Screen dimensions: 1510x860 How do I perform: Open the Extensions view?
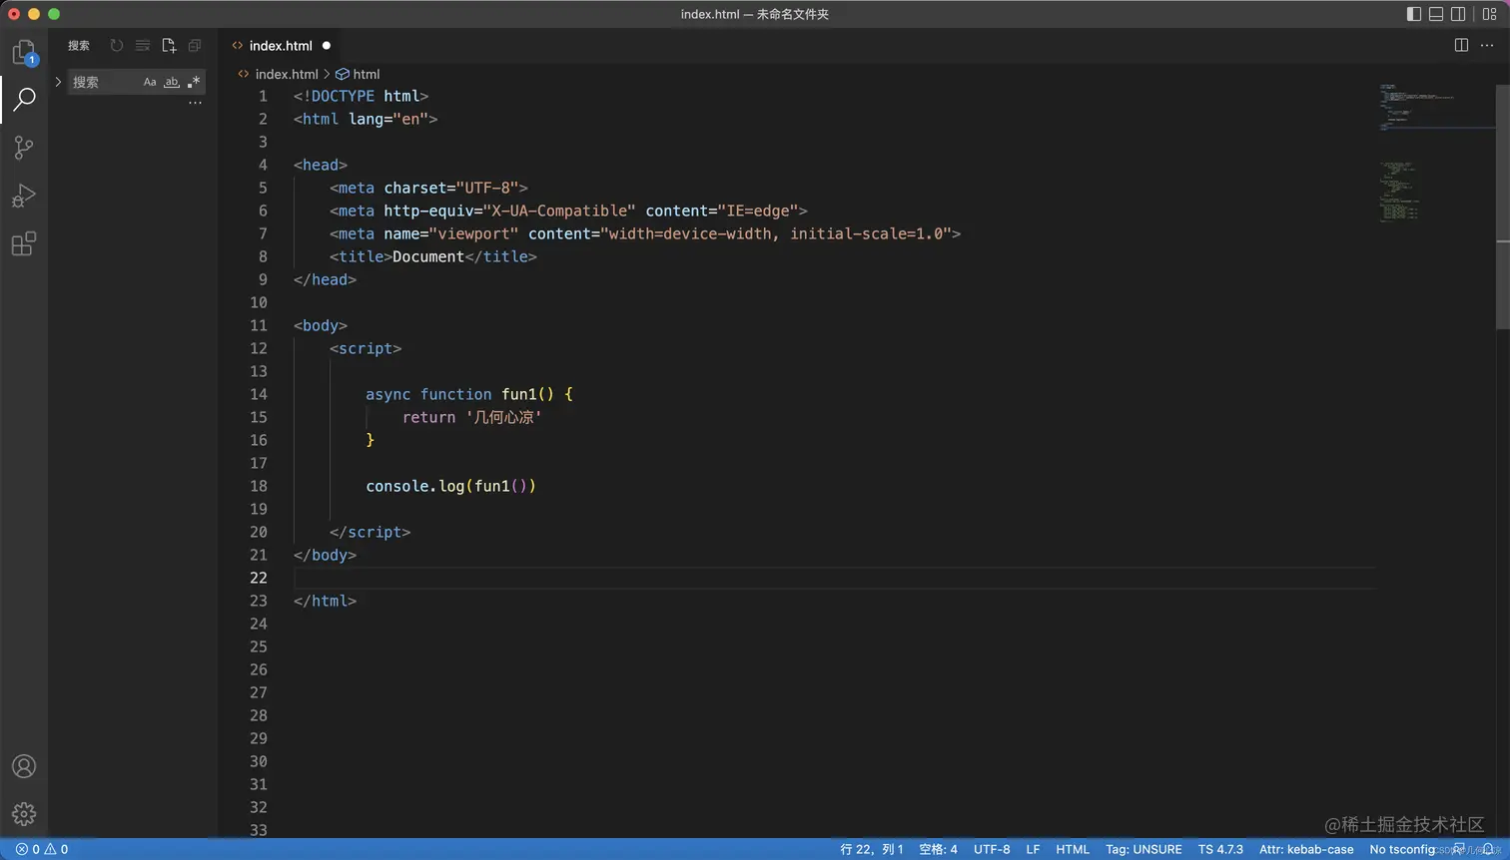(24, 243)
